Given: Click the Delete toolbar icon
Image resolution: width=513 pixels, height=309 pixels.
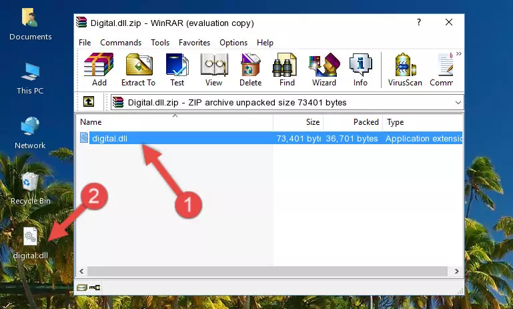Looking at the screenshot, I should tap(251, 69).
